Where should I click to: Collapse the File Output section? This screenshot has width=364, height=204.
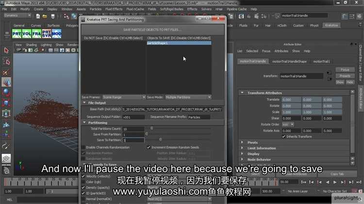(x=84, y=103)
